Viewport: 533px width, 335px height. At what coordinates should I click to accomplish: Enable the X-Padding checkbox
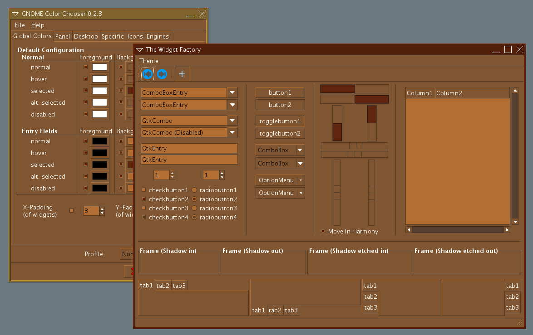(71, 210)
